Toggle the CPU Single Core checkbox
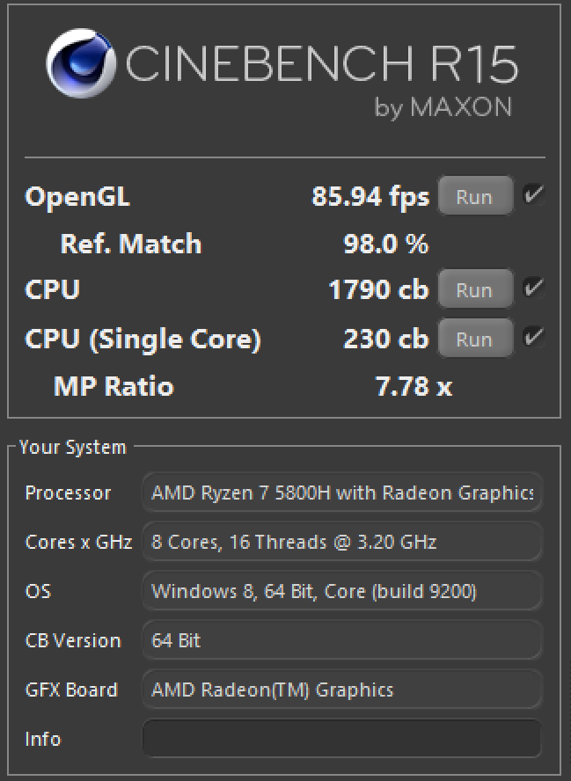The image size is (571, 781). coord(532,338)
